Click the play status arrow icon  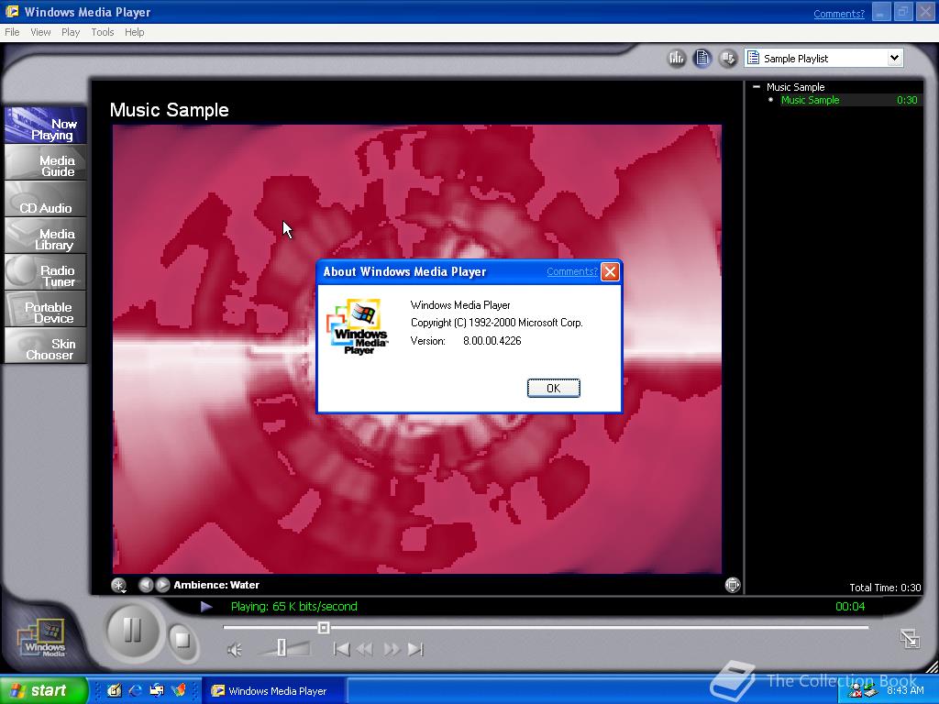[206, 607]
